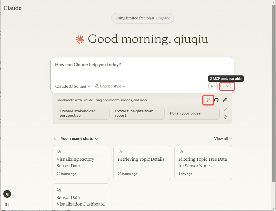
Task: Toggle the sidebar panel icon
Action: pos(7,204)
